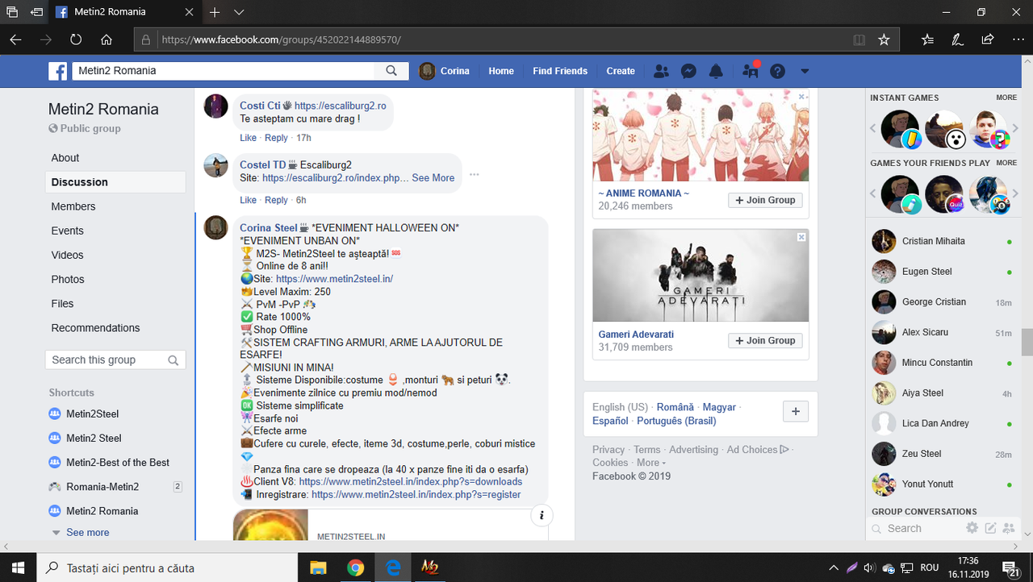Screen dimensions: 1033x582
Task: Join the Gameri Adevarati group
Action: pos(765,340)
